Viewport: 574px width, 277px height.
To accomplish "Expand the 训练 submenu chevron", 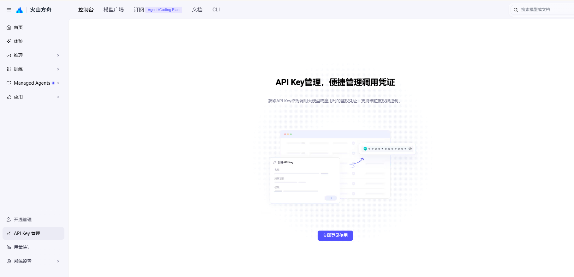I will 58,69.
